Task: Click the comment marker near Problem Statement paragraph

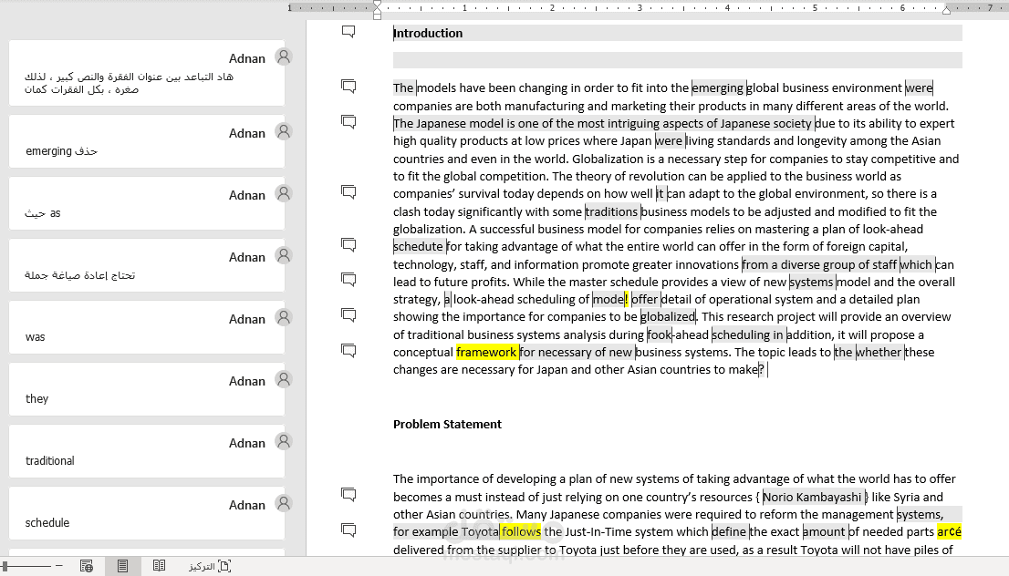Action: click(348, 494)
